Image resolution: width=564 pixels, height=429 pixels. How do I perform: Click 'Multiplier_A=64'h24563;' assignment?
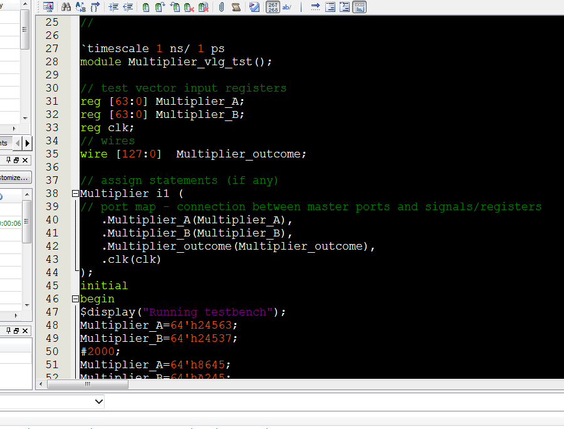tap(159, 325)
